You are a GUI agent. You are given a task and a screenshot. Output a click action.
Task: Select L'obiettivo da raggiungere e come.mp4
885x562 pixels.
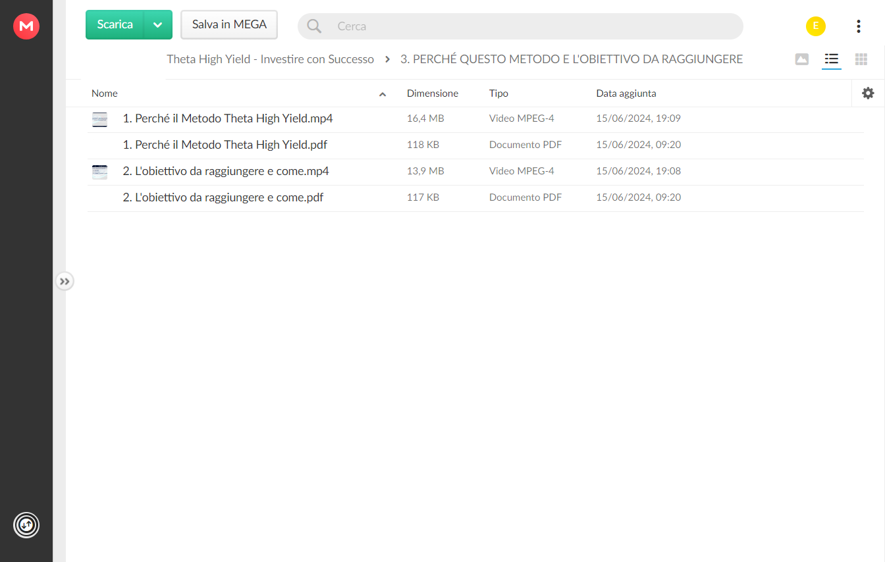point(226,171)
